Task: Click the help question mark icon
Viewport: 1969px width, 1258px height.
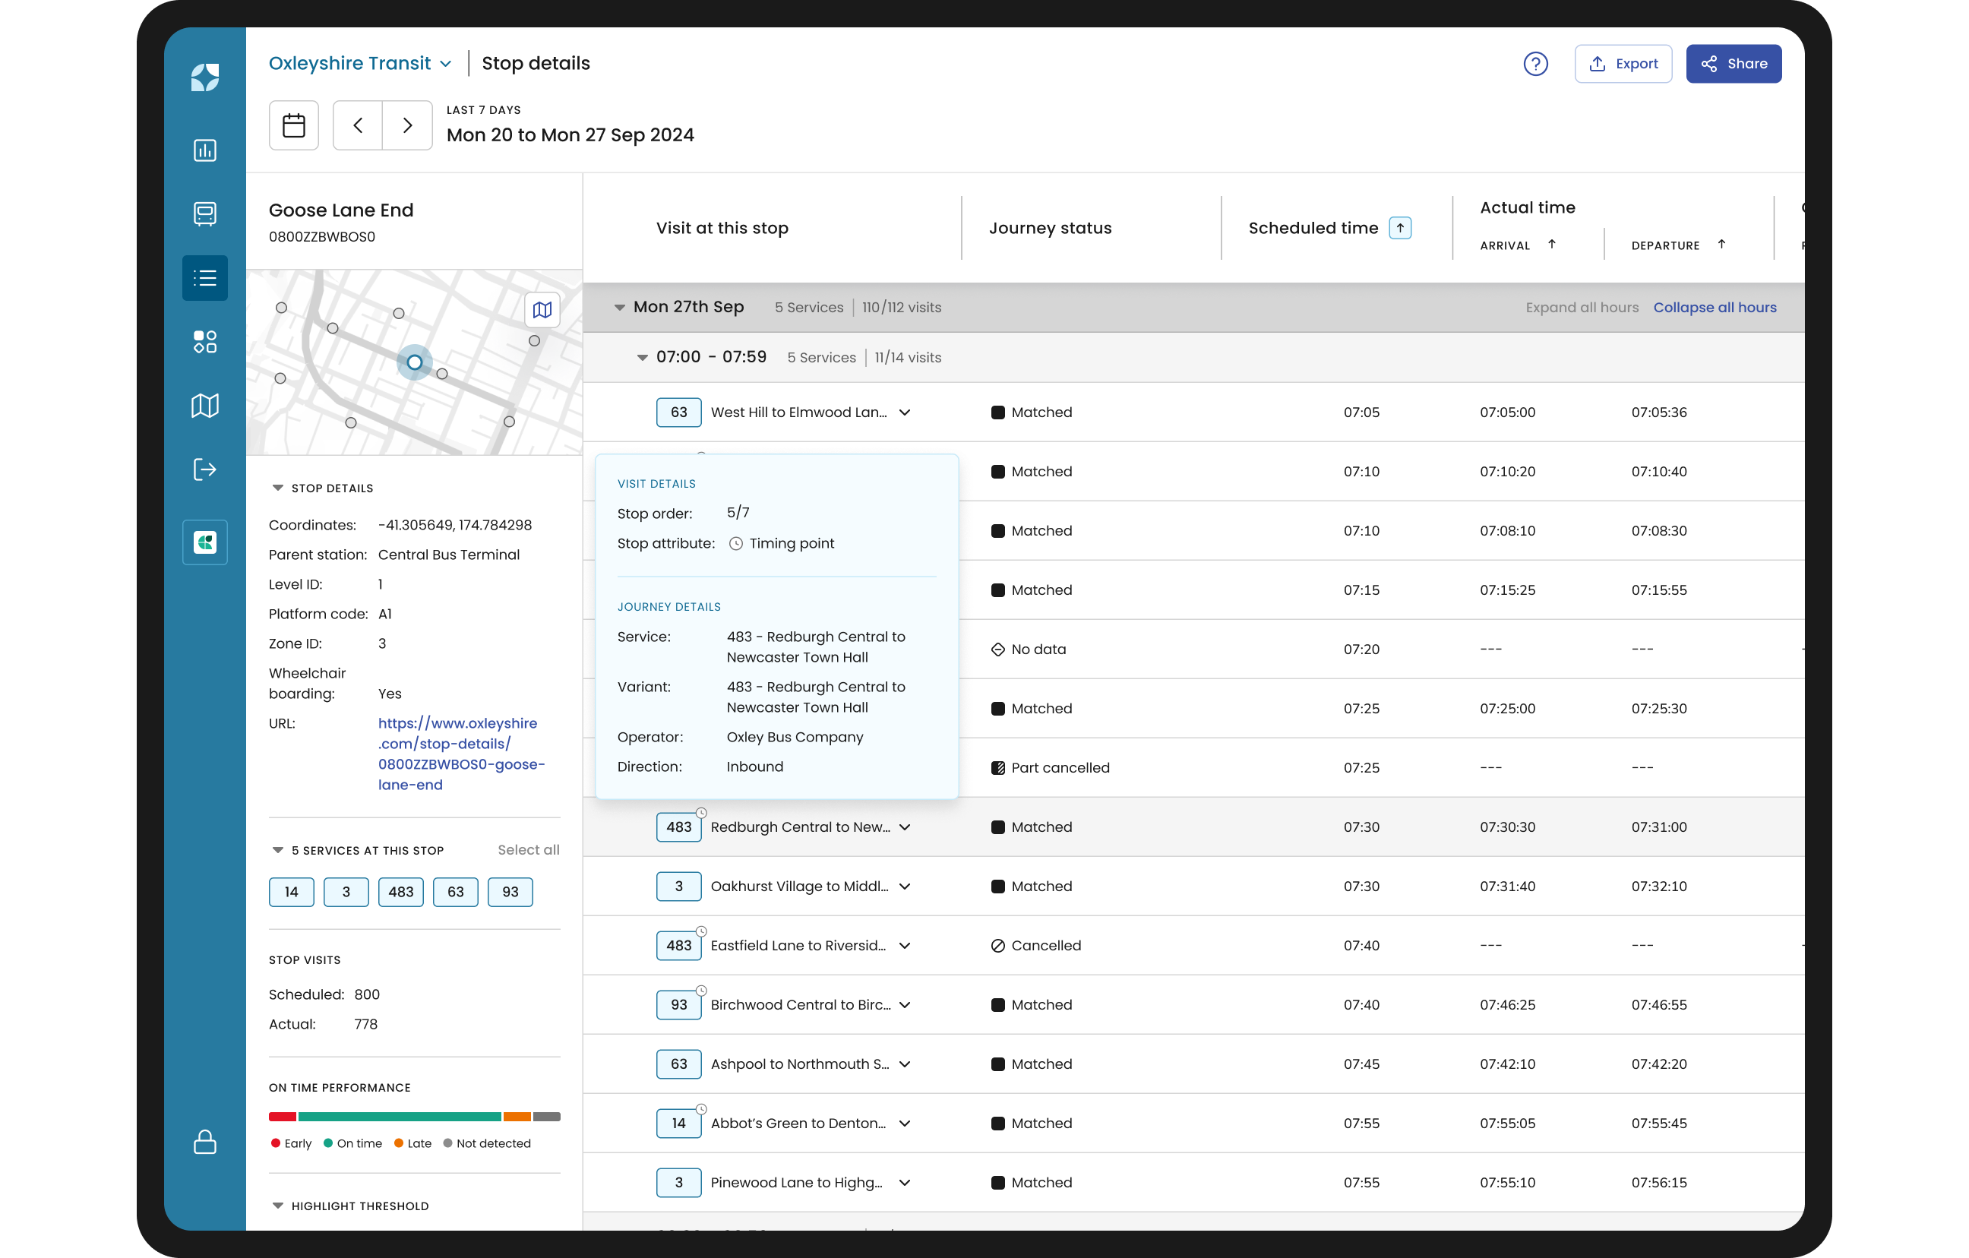Action: [x=1534, y=64]
